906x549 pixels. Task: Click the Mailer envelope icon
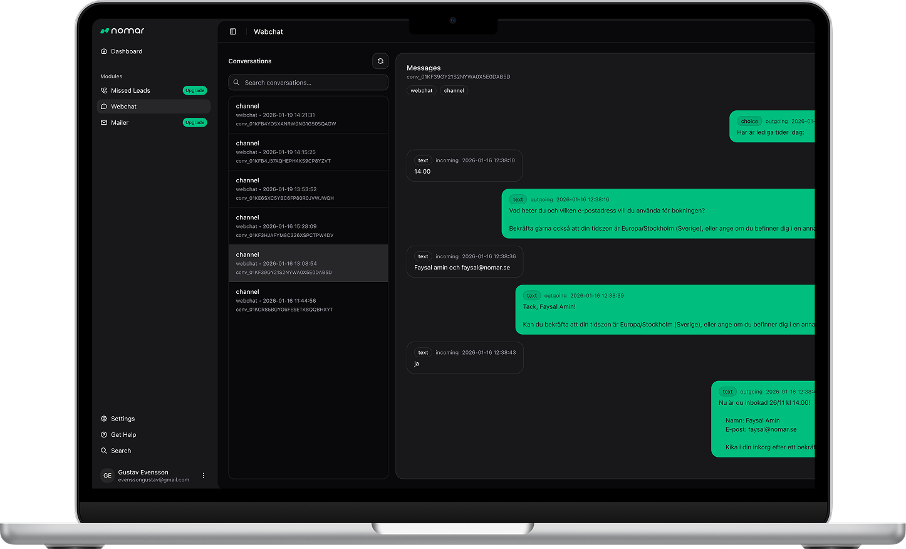(x=104, y=123)
